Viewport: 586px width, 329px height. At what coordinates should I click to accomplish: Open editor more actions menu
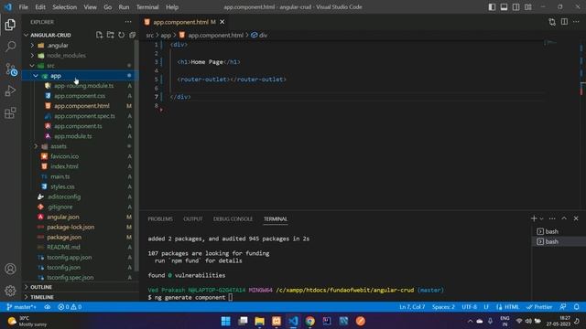coord(576,22)
